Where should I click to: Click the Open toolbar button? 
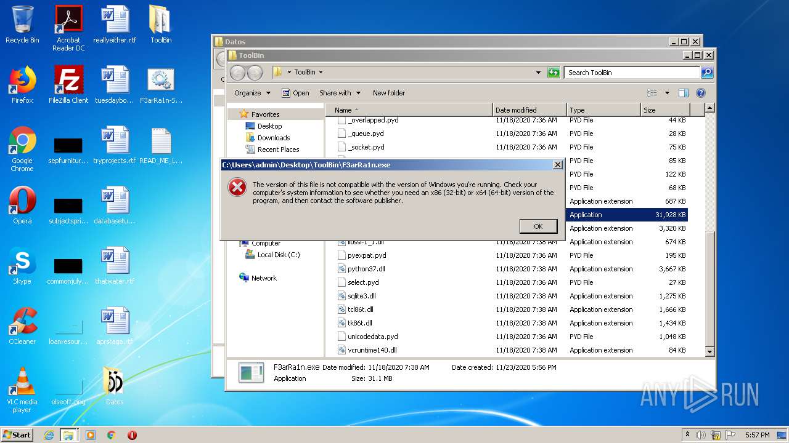pyautogui.click(x=296, y=93)
